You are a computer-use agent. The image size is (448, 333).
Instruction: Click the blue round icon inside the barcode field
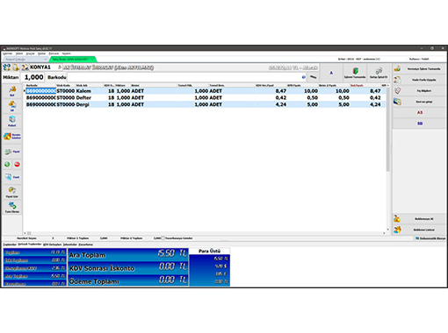pyautogui.click(x=304, y=77)
